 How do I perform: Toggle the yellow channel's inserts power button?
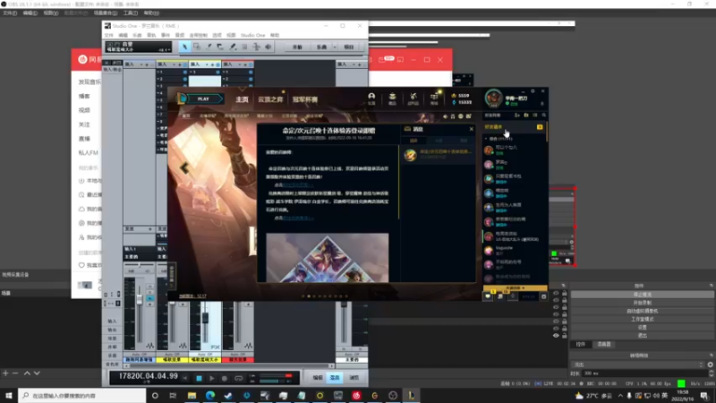tap(185, 64)
